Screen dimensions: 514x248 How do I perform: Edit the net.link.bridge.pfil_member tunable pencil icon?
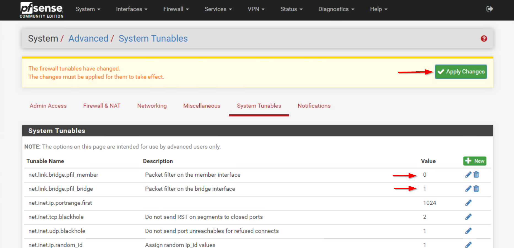tap(468, 174)
